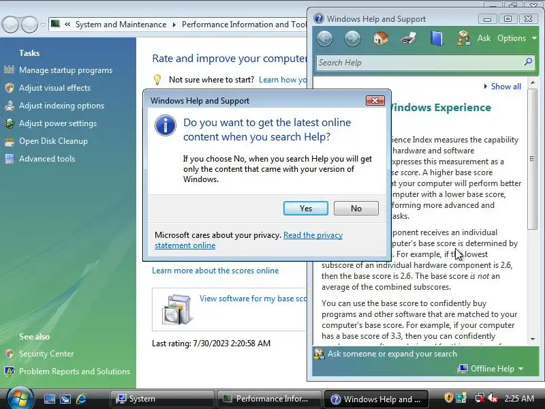Click Ask someone or expand your search
Image resolution: width=545 pixels, height=409 pixels.
click(392, 354)
